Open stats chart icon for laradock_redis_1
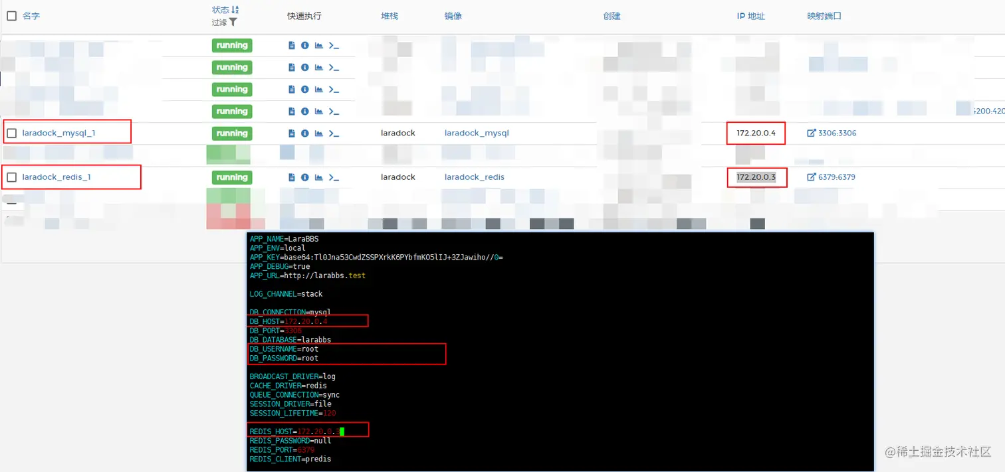Viewport: 1005px width, 472px height. click(x=319, y=177)
